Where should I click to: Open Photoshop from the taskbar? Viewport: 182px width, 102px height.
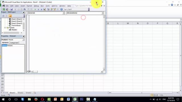pyautogui.click(x=82, y=99)
